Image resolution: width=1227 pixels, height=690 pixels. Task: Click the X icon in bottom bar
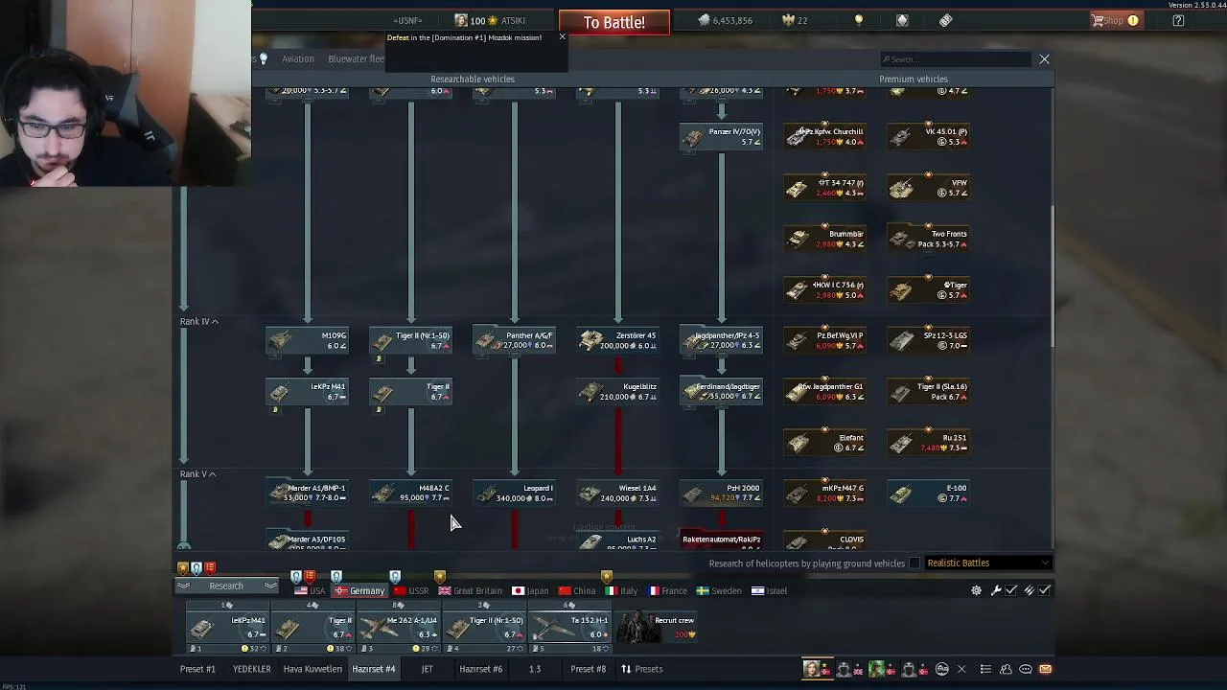pyautogui.click(x=961, y=669)
